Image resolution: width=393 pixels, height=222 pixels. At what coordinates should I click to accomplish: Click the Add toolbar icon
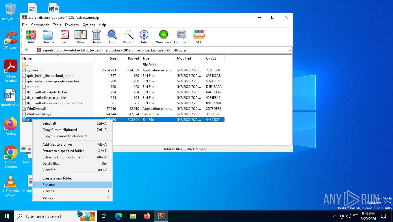click(x=31, y=37)
